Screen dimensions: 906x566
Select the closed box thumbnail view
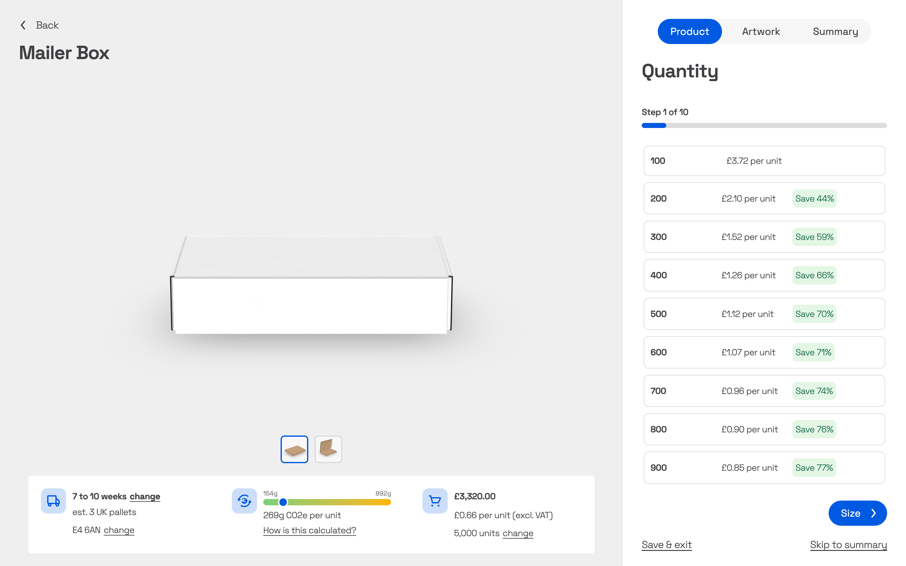point(294,449)
